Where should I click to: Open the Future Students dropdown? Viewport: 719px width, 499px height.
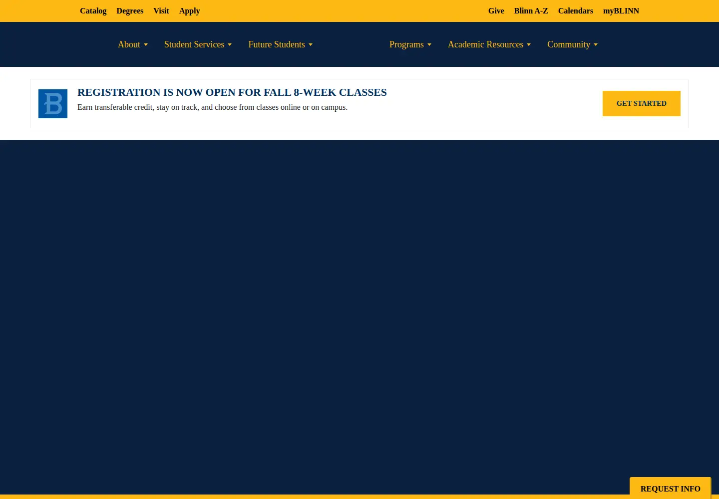280,44
